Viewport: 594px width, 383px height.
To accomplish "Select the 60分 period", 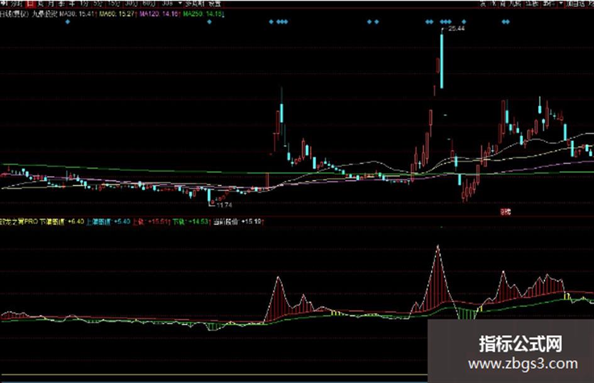I will [x=148, y=4].
